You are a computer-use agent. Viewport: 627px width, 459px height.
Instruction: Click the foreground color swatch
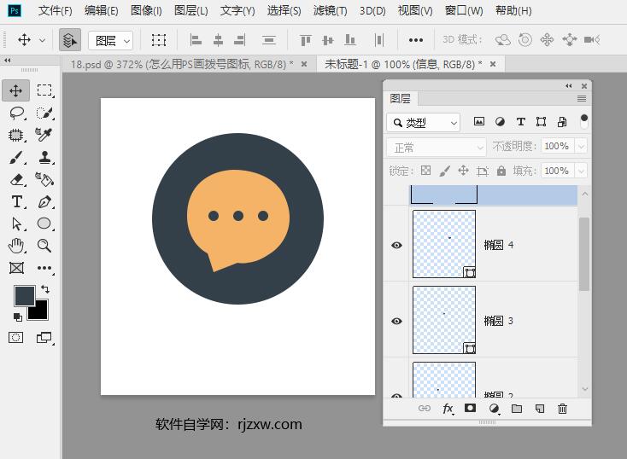24,295
